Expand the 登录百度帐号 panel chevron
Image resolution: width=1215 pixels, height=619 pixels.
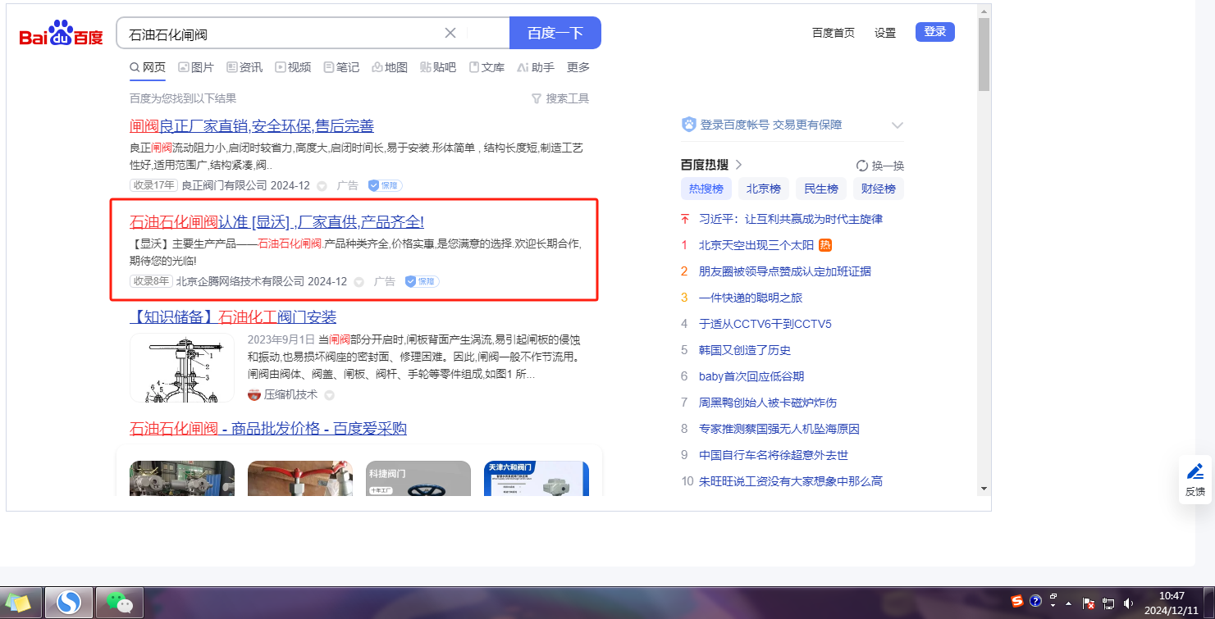(x=897, y=125)
